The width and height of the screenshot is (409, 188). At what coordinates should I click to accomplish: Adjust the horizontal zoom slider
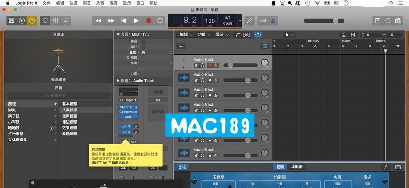pos(391,35)
